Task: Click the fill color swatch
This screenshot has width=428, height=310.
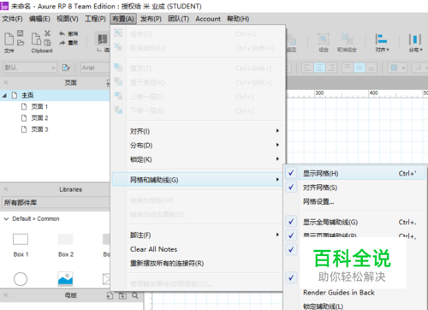Action: [394, 68]
